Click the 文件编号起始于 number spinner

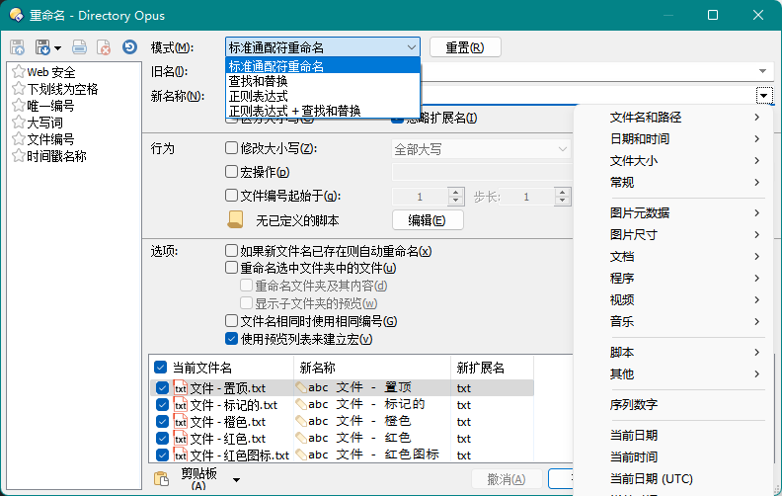click(x=455, y=197)
